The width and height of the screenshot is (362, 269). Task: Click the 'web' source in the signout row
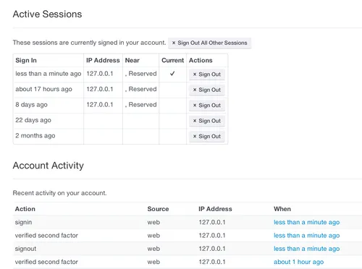[x=153, y=249]
